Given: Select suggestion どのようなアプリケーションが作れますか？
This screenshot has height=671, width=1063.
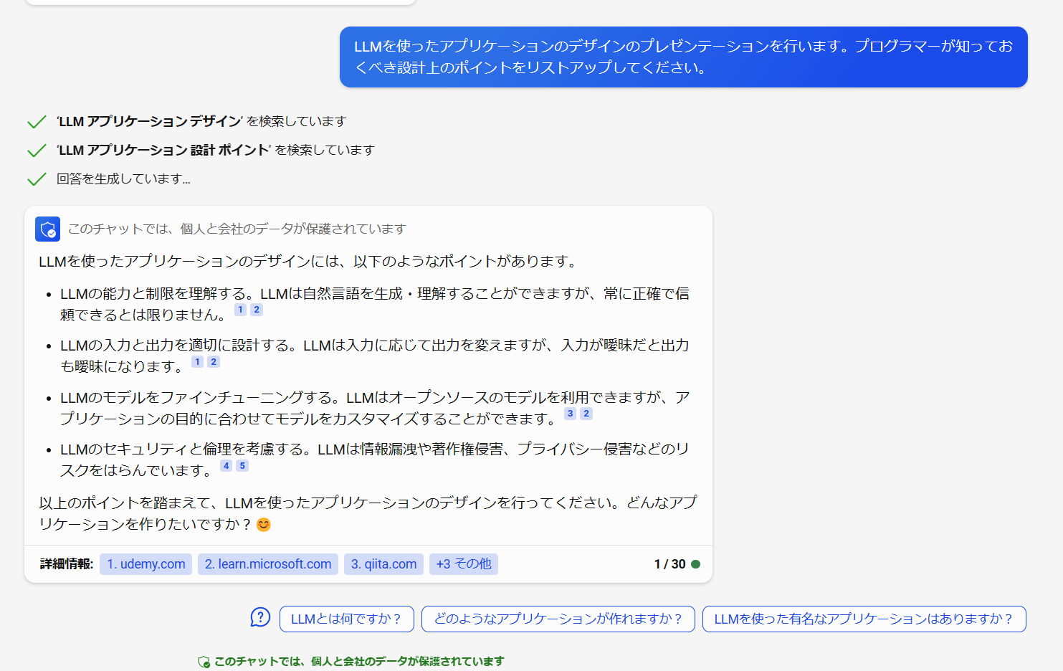Looking at the screenshot, I should tap(558, 619).
